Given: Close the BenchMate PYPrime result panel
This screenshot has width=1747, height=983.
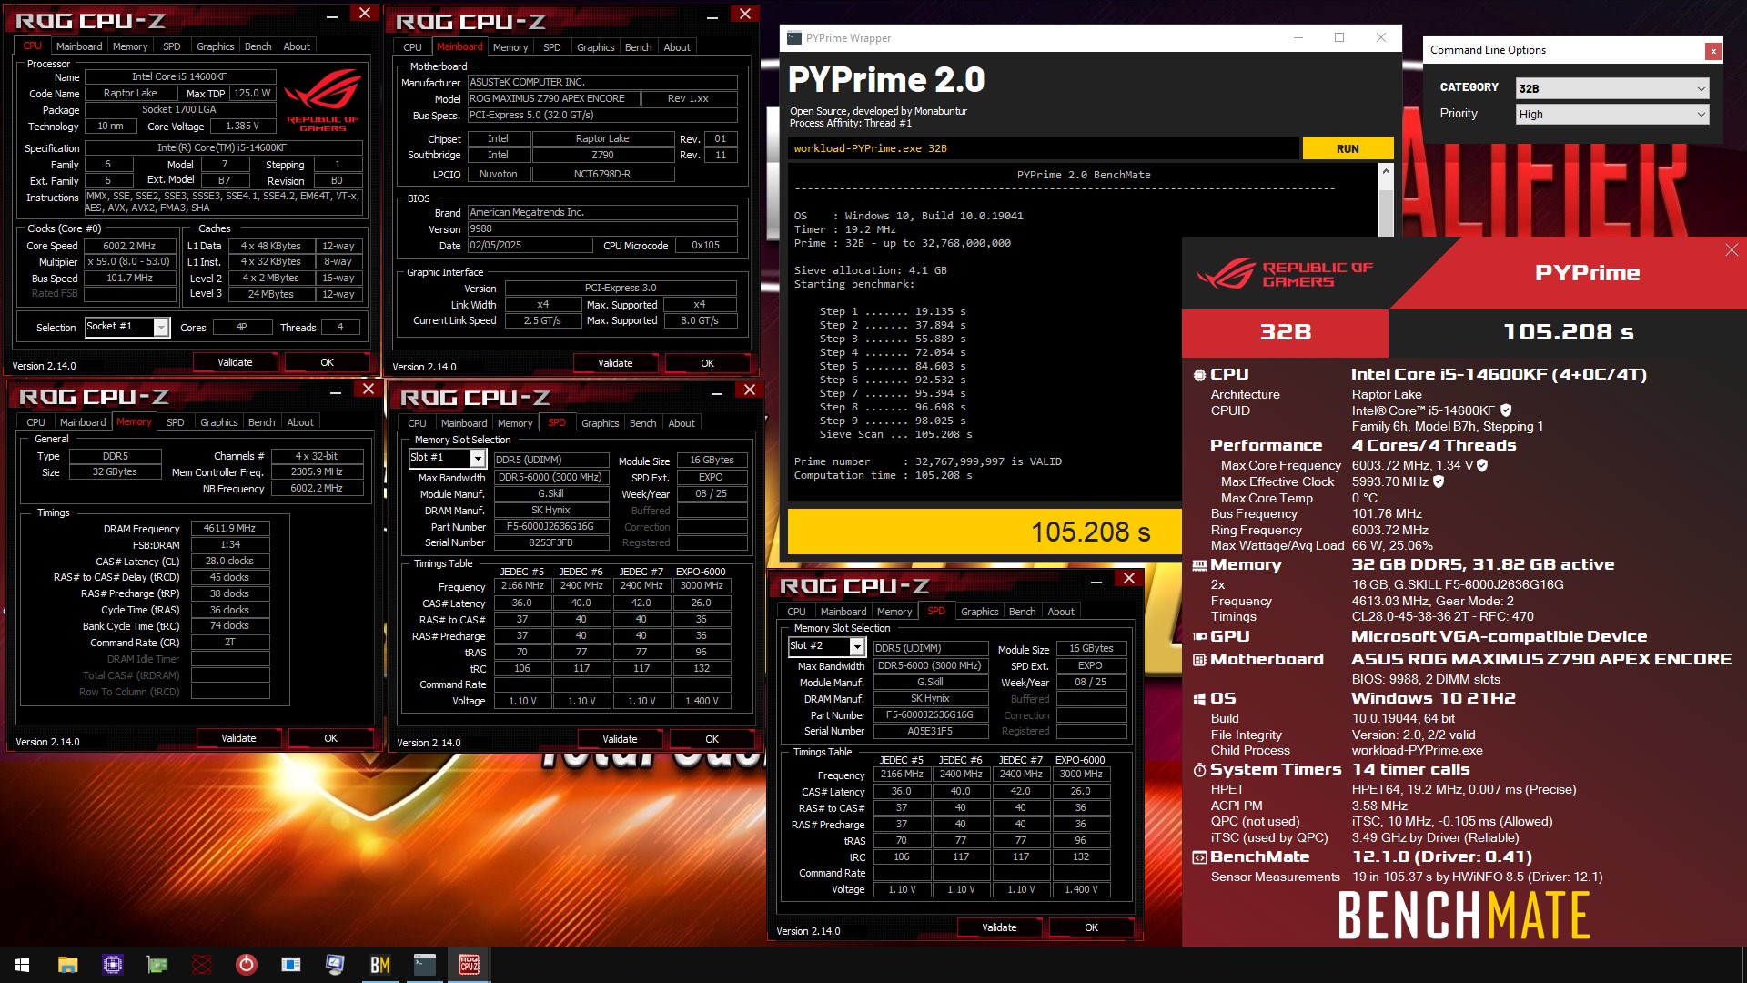Looking at the screenshot, I should point(1731,250).
